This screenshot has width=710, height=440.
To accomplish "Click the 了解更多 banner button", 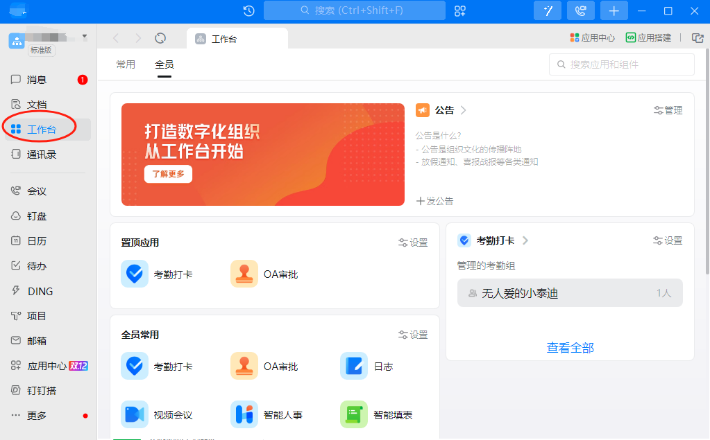I will coord(167,174).
